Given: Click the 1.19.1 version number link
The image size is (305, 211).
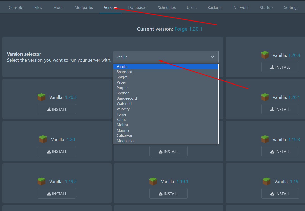Looking at the screenshot, I should [x=182, y=182].
